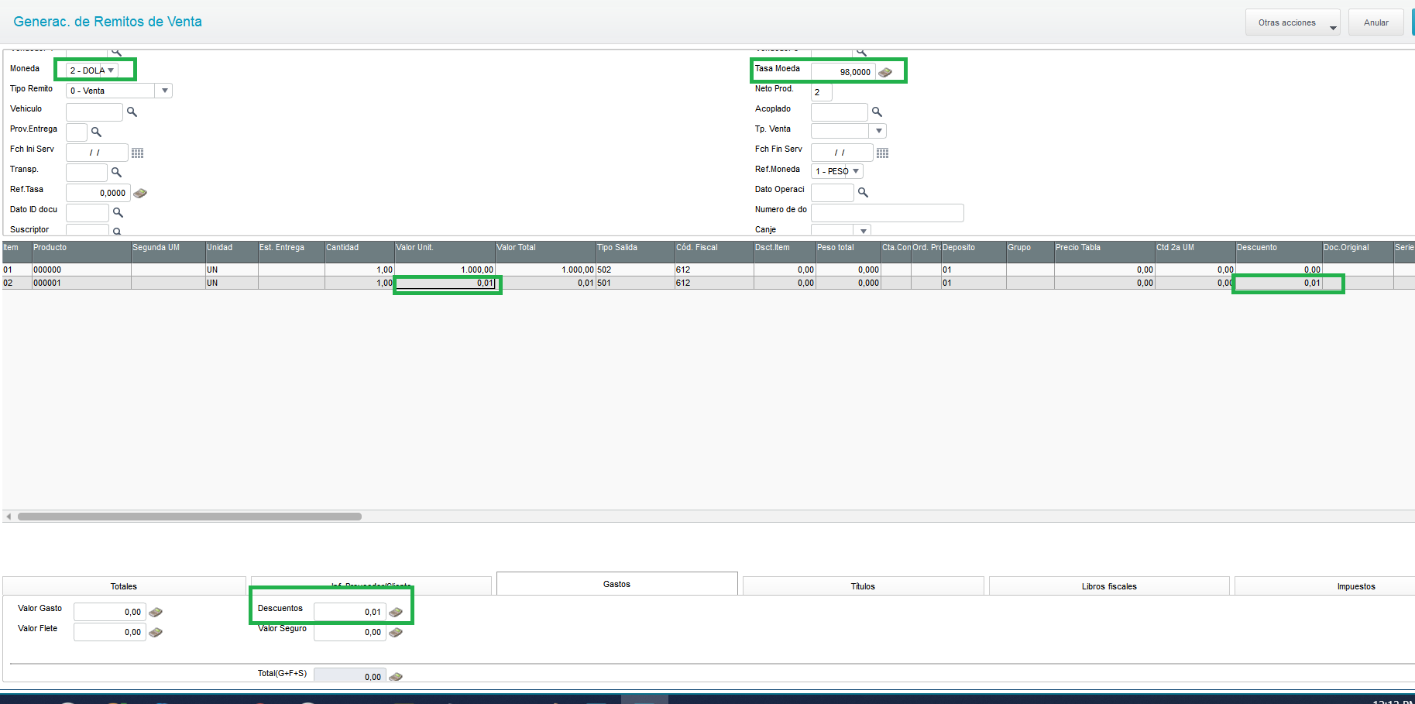
Task: Click the calculator icon next to Ref.Tasa
Action: pyautogui.click(x=140, y=193)
